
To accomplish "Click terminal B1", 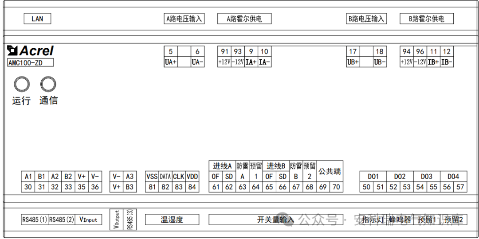I will click(x=42, y=176).
